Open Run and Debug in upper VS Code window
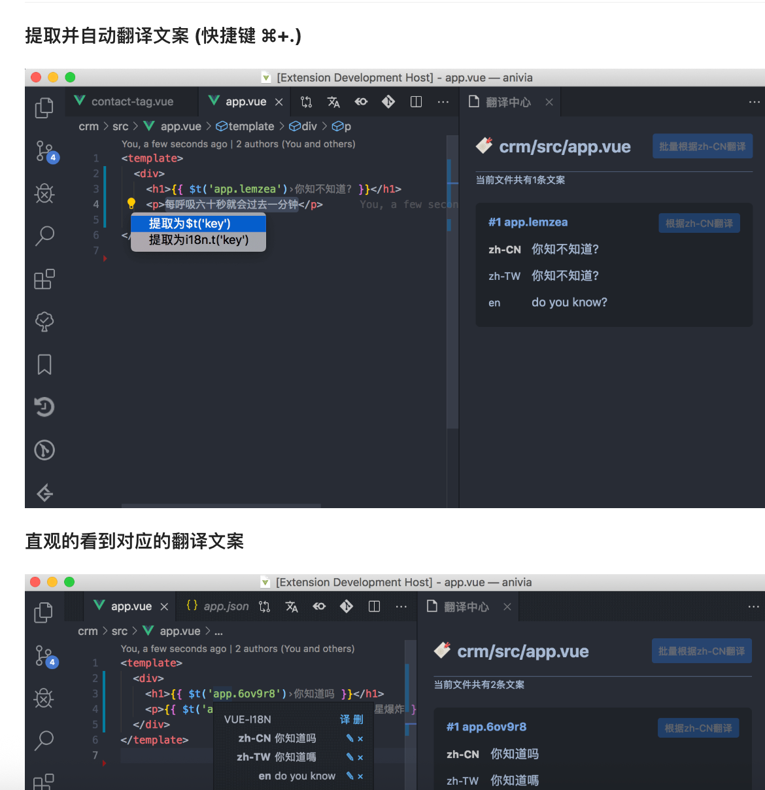This screenshot has height=790, width=765. tap(44, 193)
